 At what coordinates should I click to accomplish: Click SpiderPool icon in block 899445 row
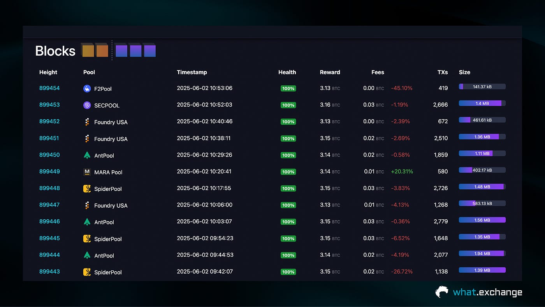pyautogui.click(x=87, y=239)
